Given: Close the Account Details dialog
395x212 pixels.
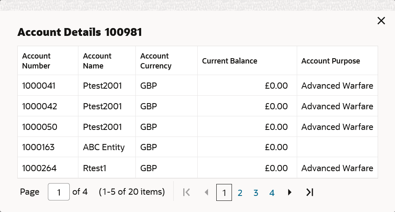Looking at the screenshot, I should tap(381, 21).
